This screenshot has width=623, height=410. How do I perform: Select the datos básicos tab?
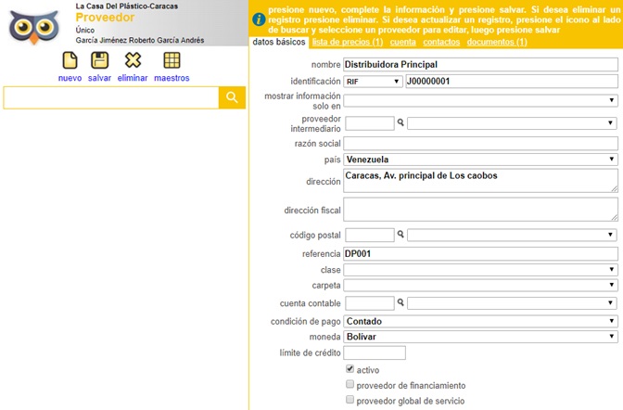pos(279,42)
